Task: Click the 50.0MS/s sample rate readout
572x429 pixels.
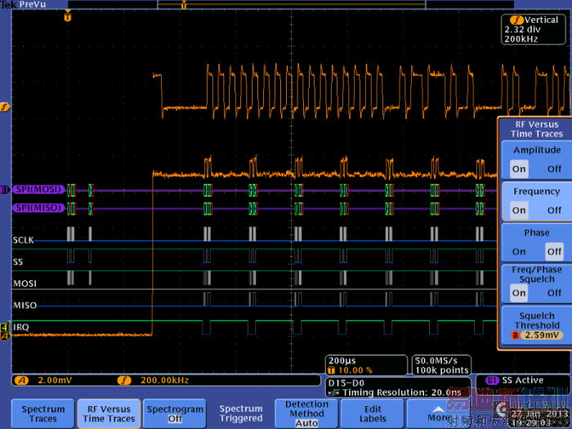Action: [436, 361]
